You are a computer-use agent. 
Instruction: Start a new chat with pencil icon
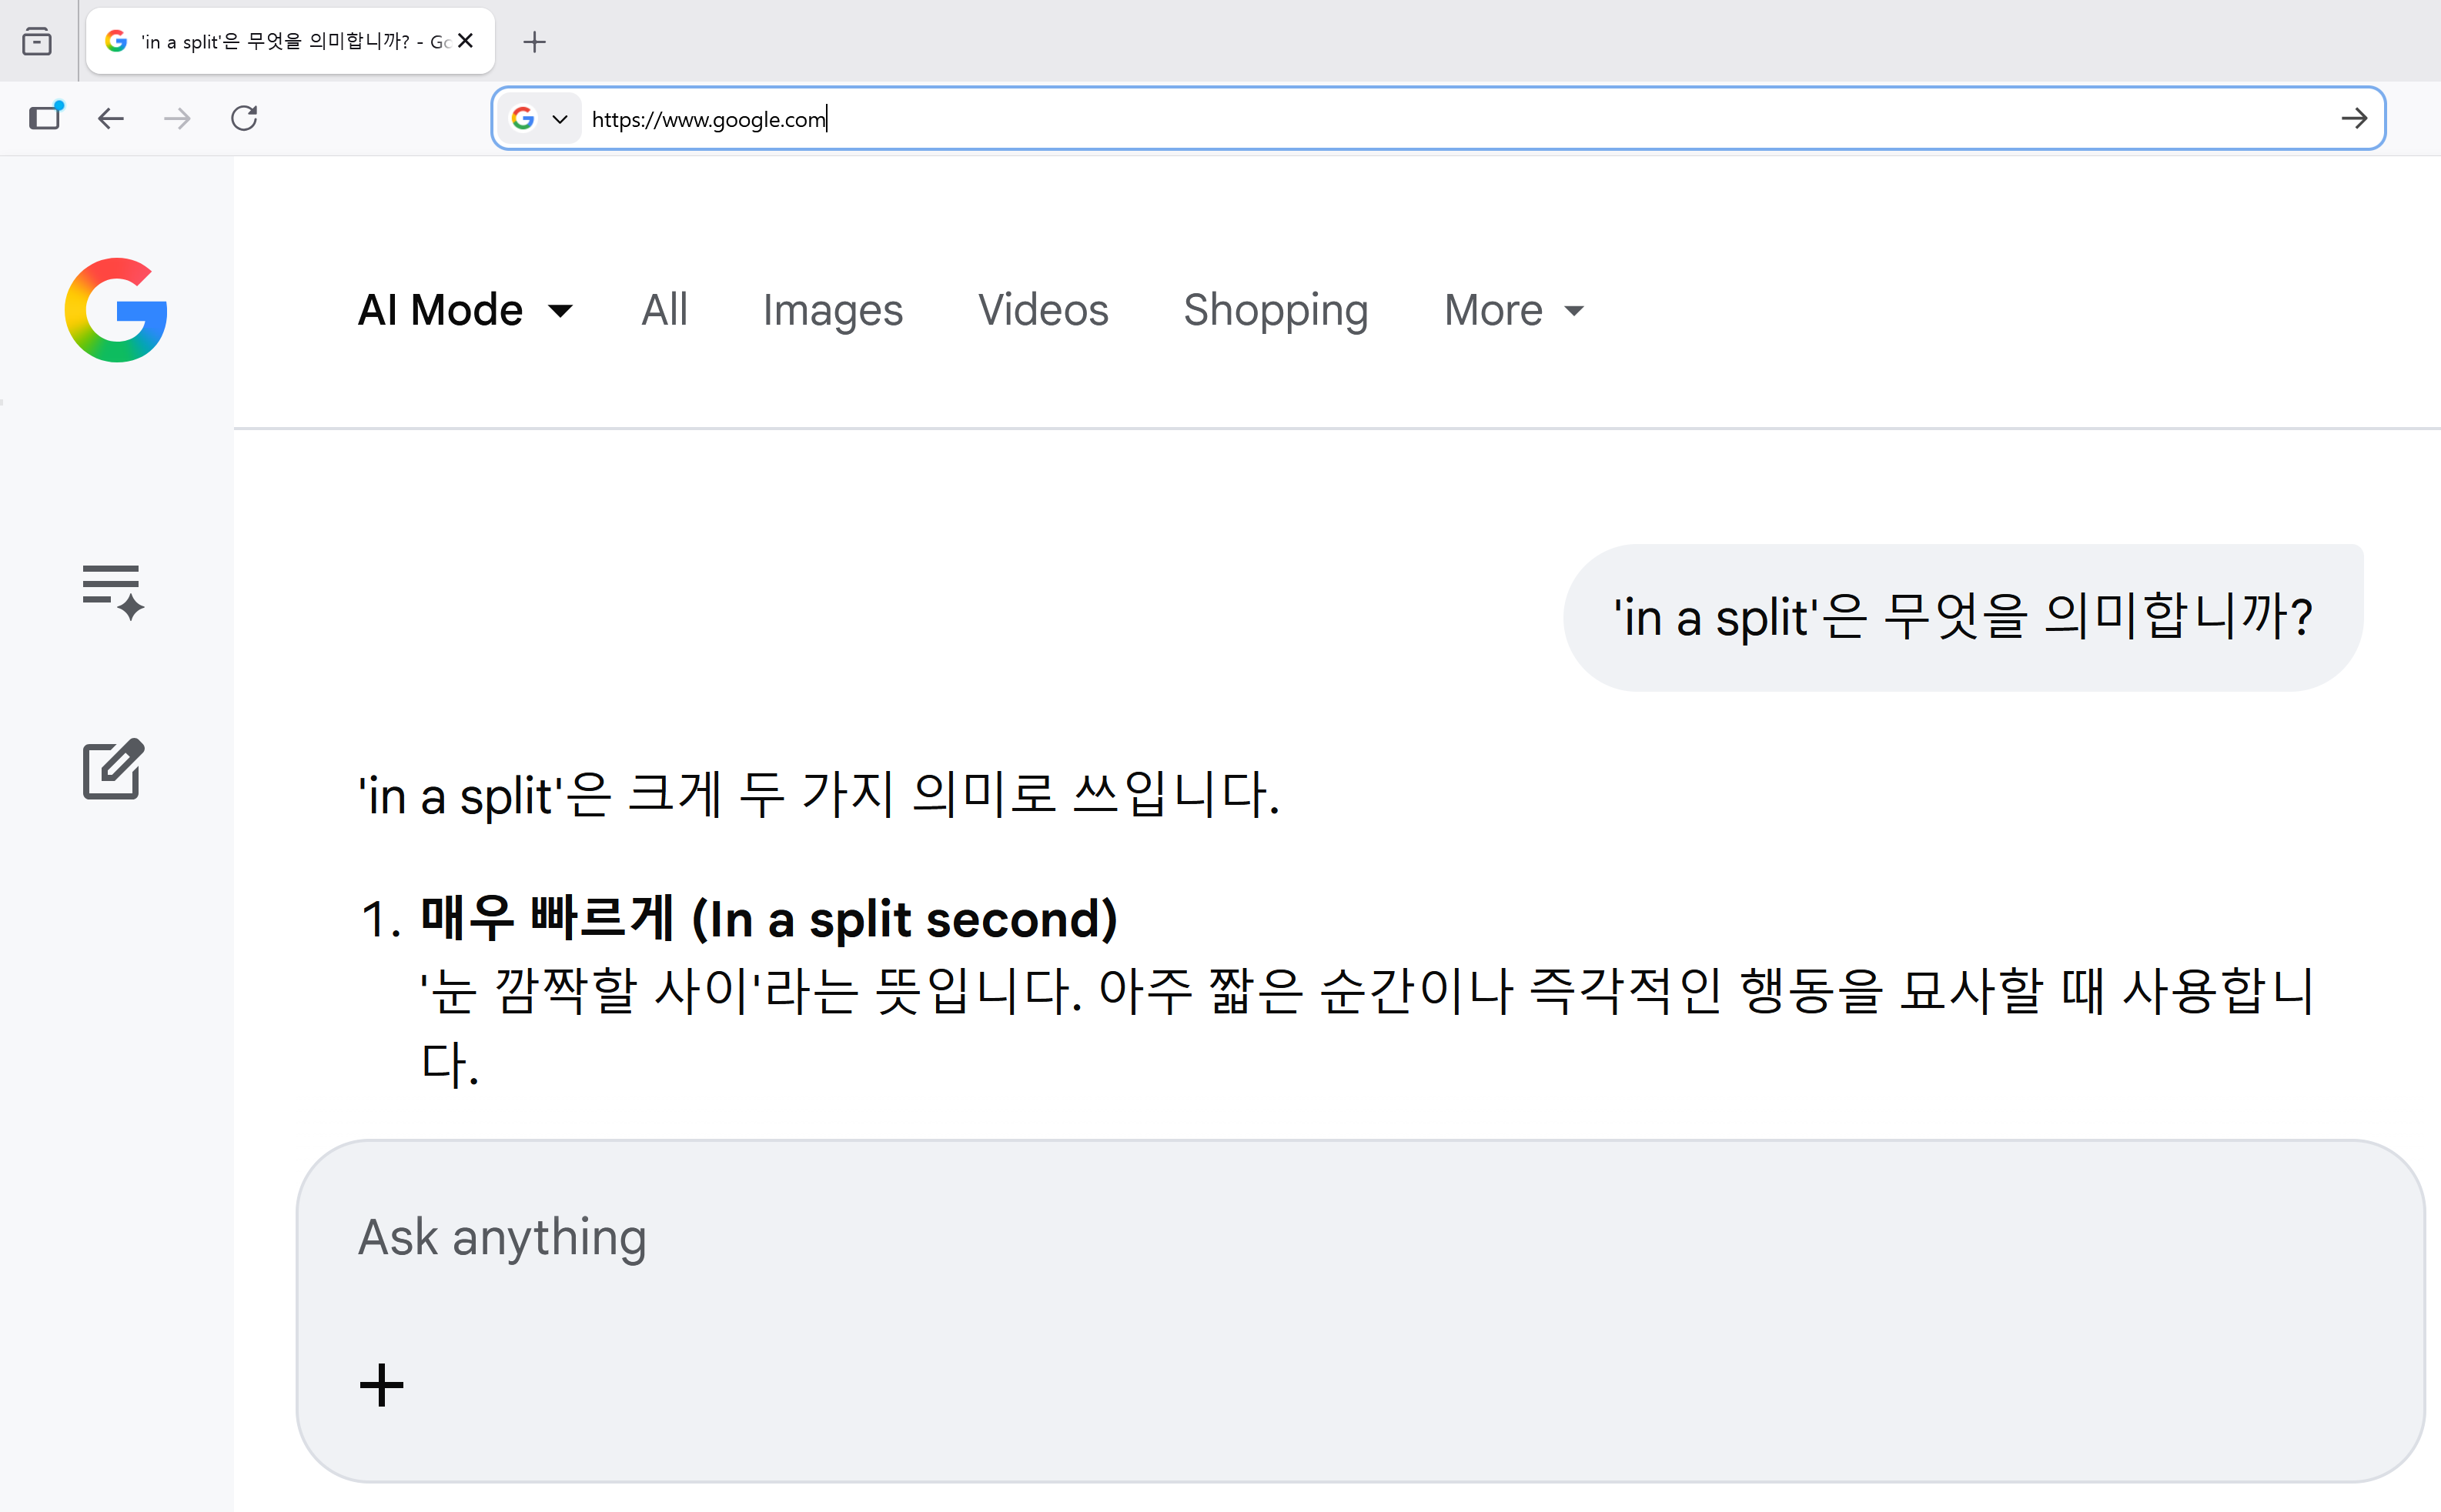click(112, 769)
